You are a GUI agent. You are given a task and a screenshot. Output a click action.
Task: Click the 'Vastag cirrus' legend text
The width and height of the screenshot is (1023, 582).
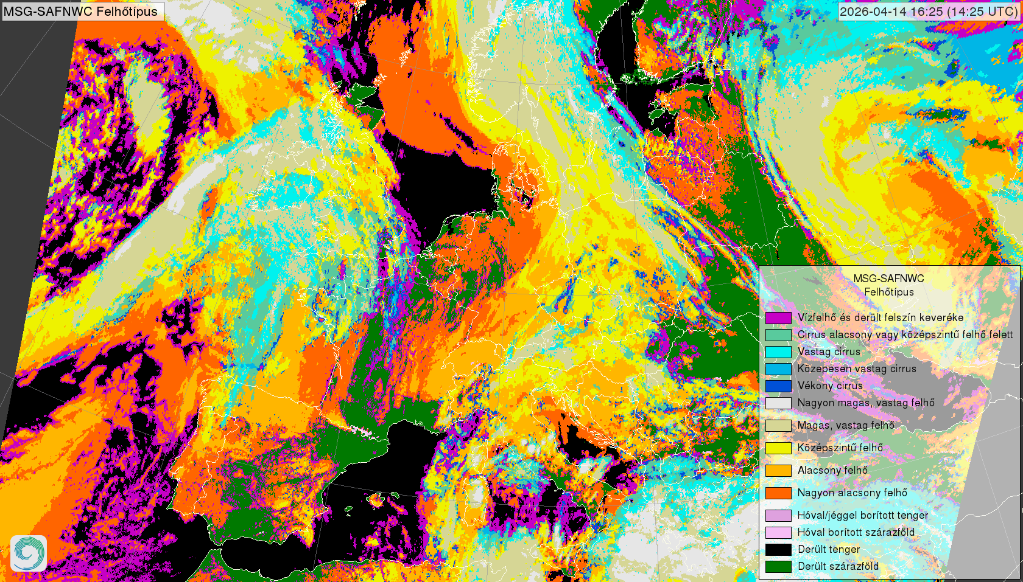coord(829,352)
